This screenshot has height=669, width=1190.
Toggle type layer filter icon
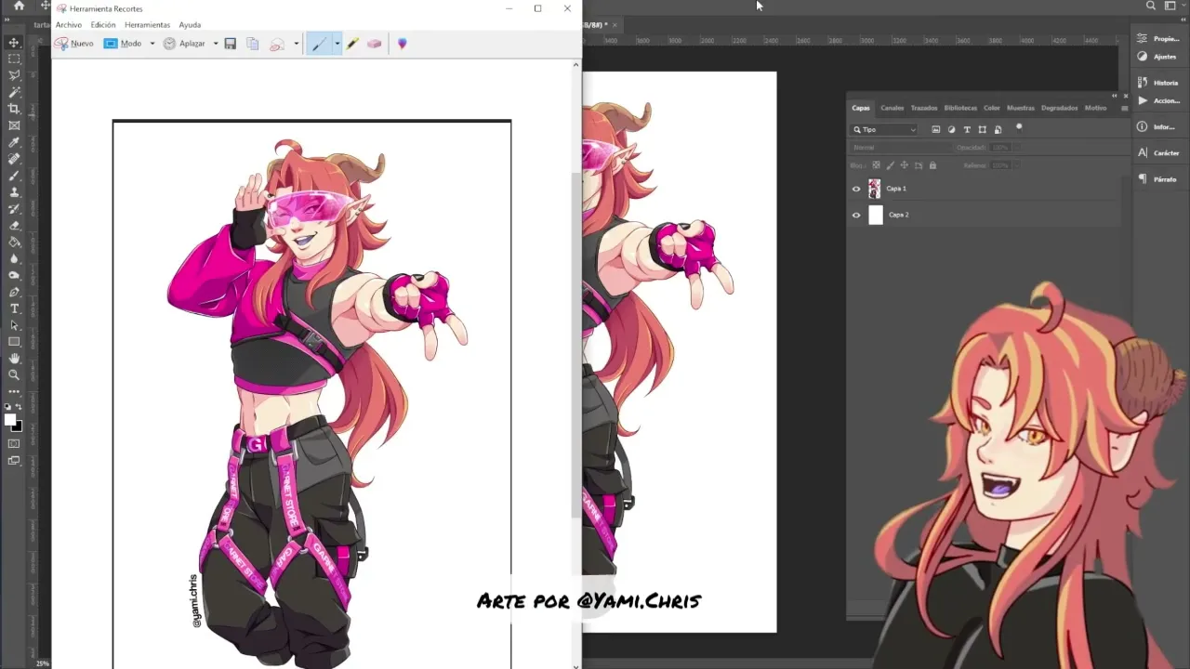[x=967, y=129]
